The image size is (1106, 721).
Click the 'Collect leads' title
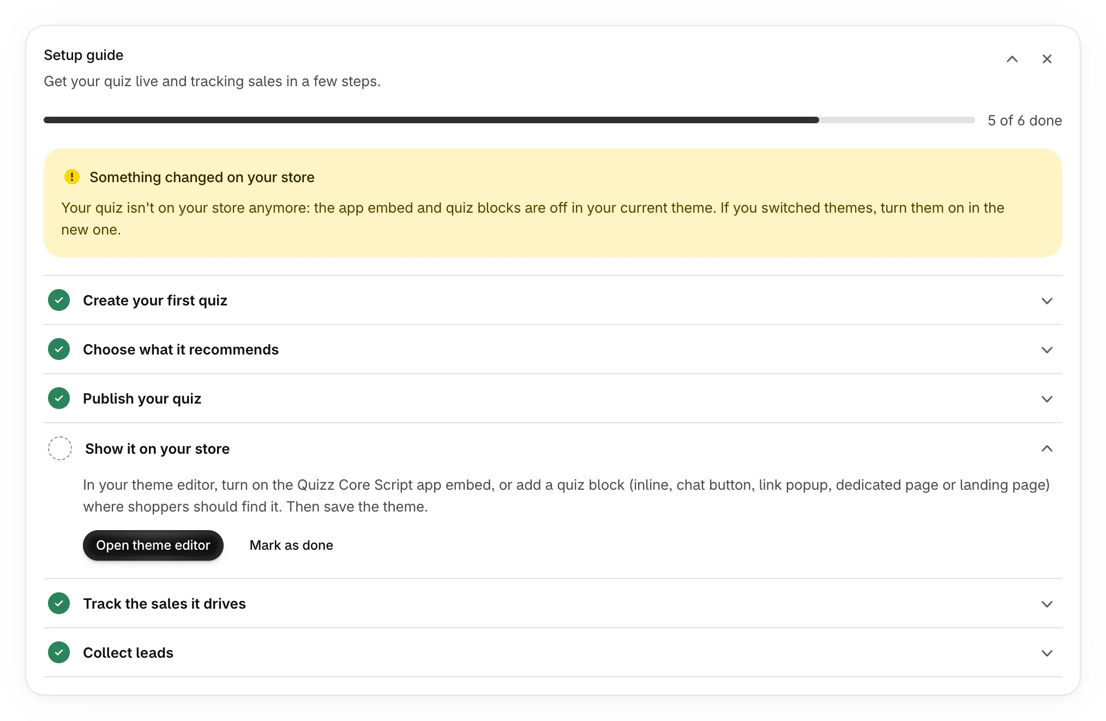[x=128, y=653]
